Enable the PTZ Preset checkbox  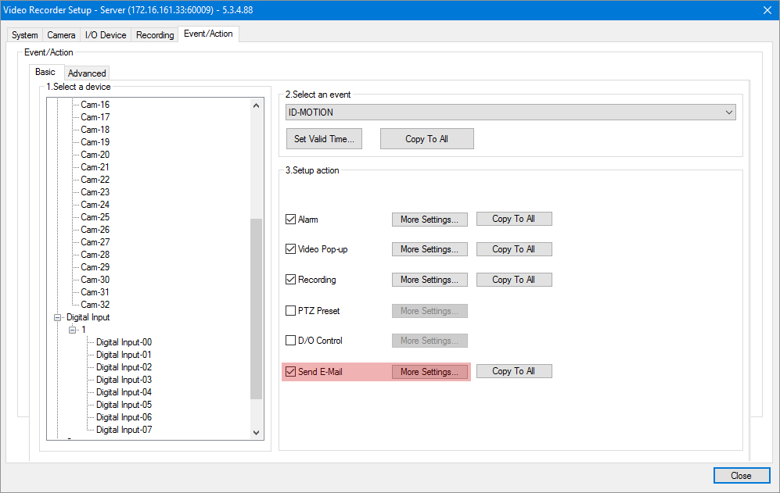pyautogui.click(x=291, y=311)
